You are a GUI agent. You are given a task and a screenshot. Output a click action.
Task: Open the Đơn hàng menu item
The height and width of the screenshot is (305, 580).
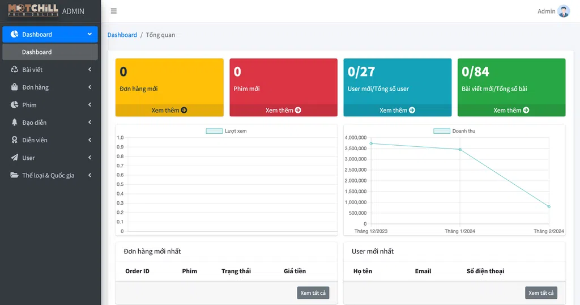click(50, 87)
